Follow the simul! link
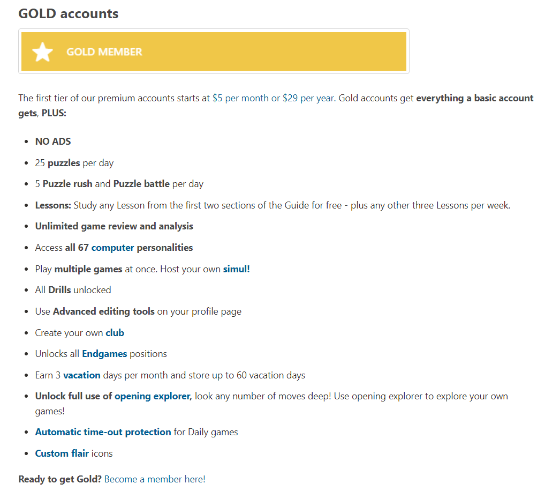 pos(236,269)
